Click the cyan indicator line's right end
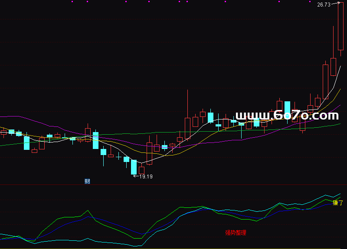The height and width of the screenshot is (249, 347). coord(340,194)
